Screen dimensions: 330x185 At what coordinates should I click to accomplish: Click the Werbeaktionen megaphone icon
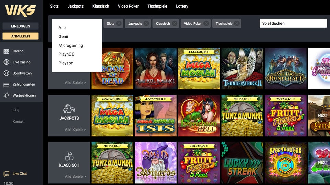[x=7, y=95]
